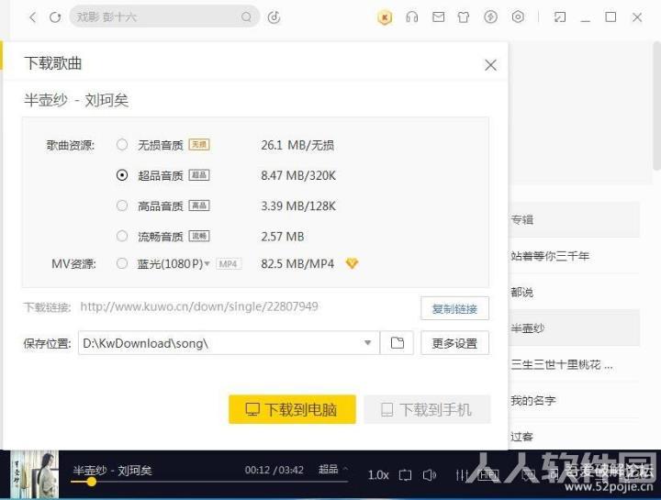
Task: Mute with the speaker volume icon
Action: point(429,475)
